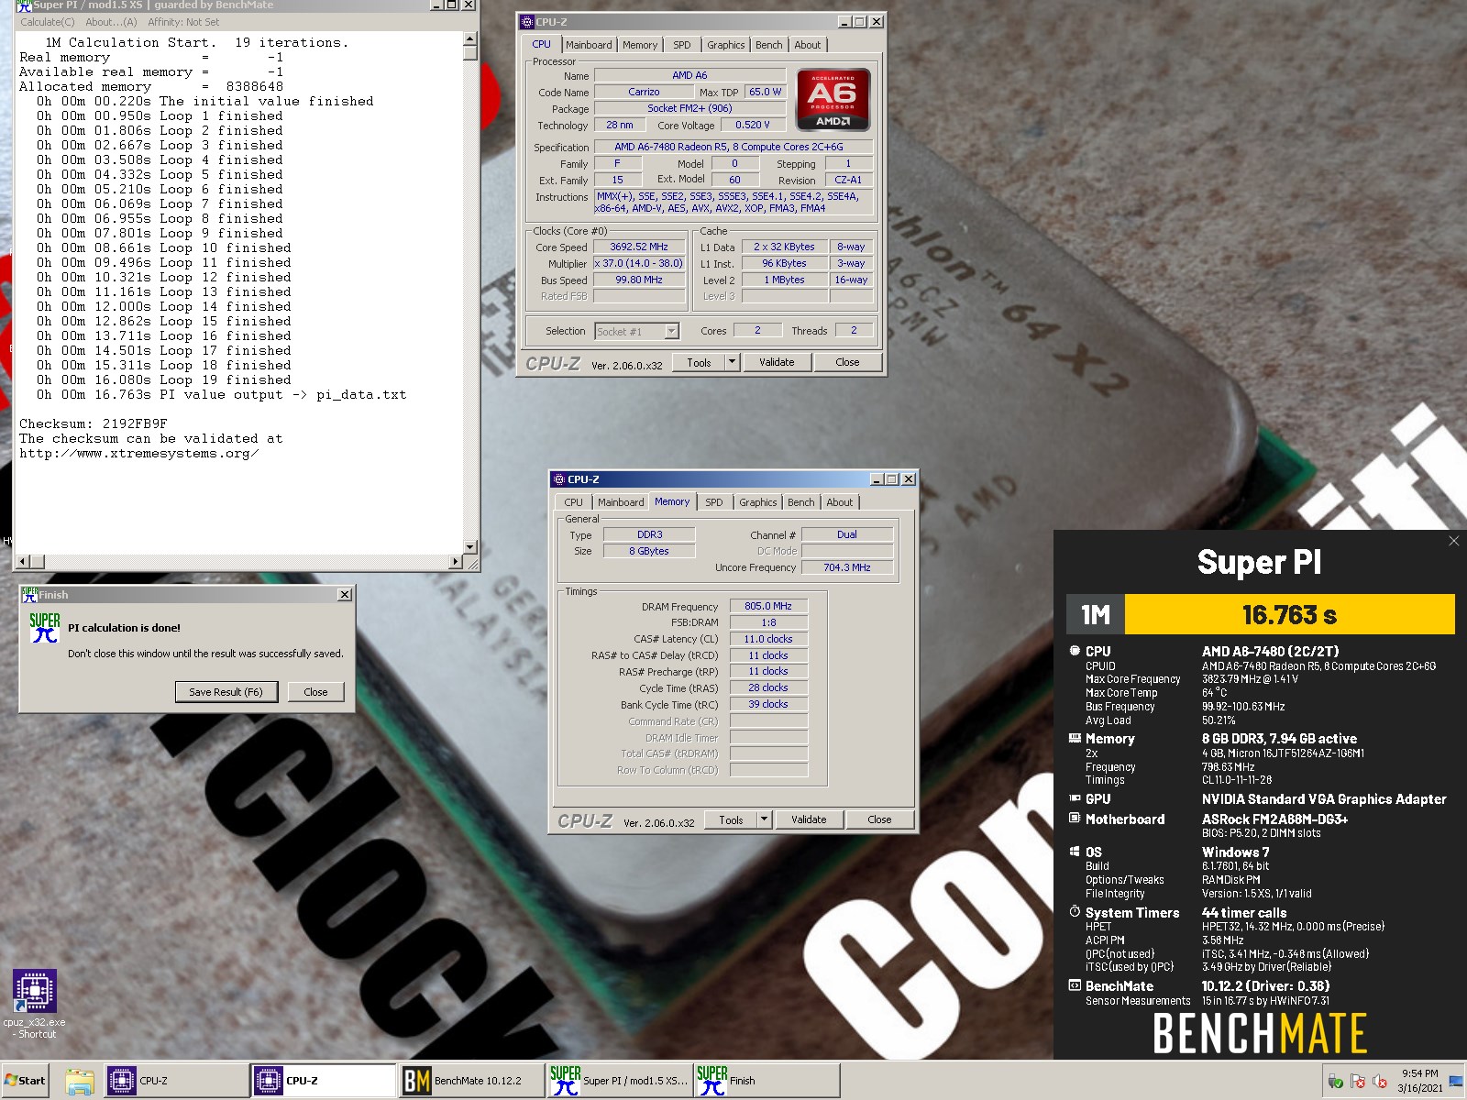The image size is (1467, 1100).
Task: Click the BenchMate OS Windows icon
Action: (1075, 852)
